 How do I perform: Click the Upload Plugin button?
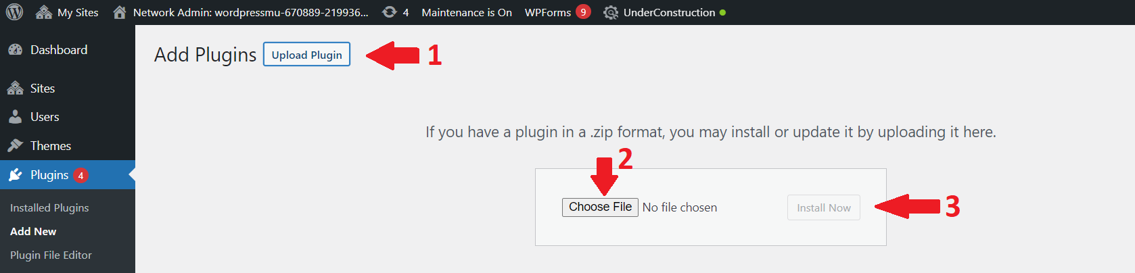pos(307,55)
